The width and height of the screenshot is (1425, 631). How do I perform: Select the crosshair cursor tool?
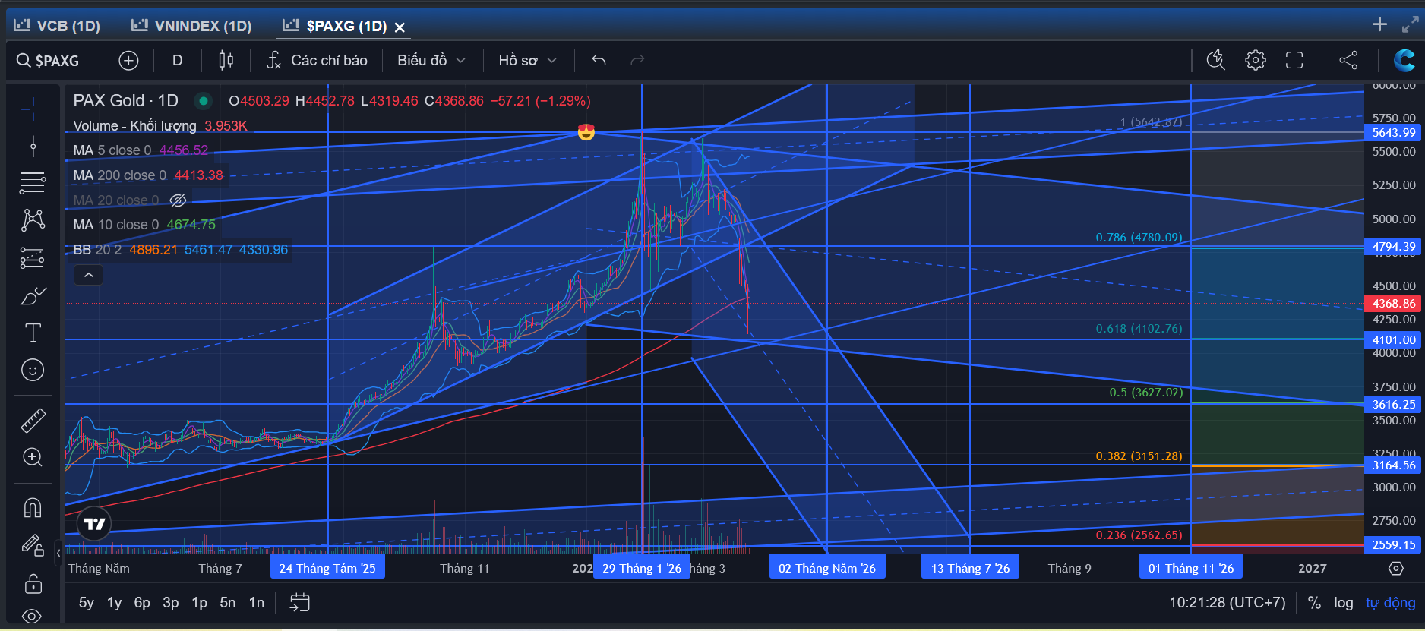[33, 109]
